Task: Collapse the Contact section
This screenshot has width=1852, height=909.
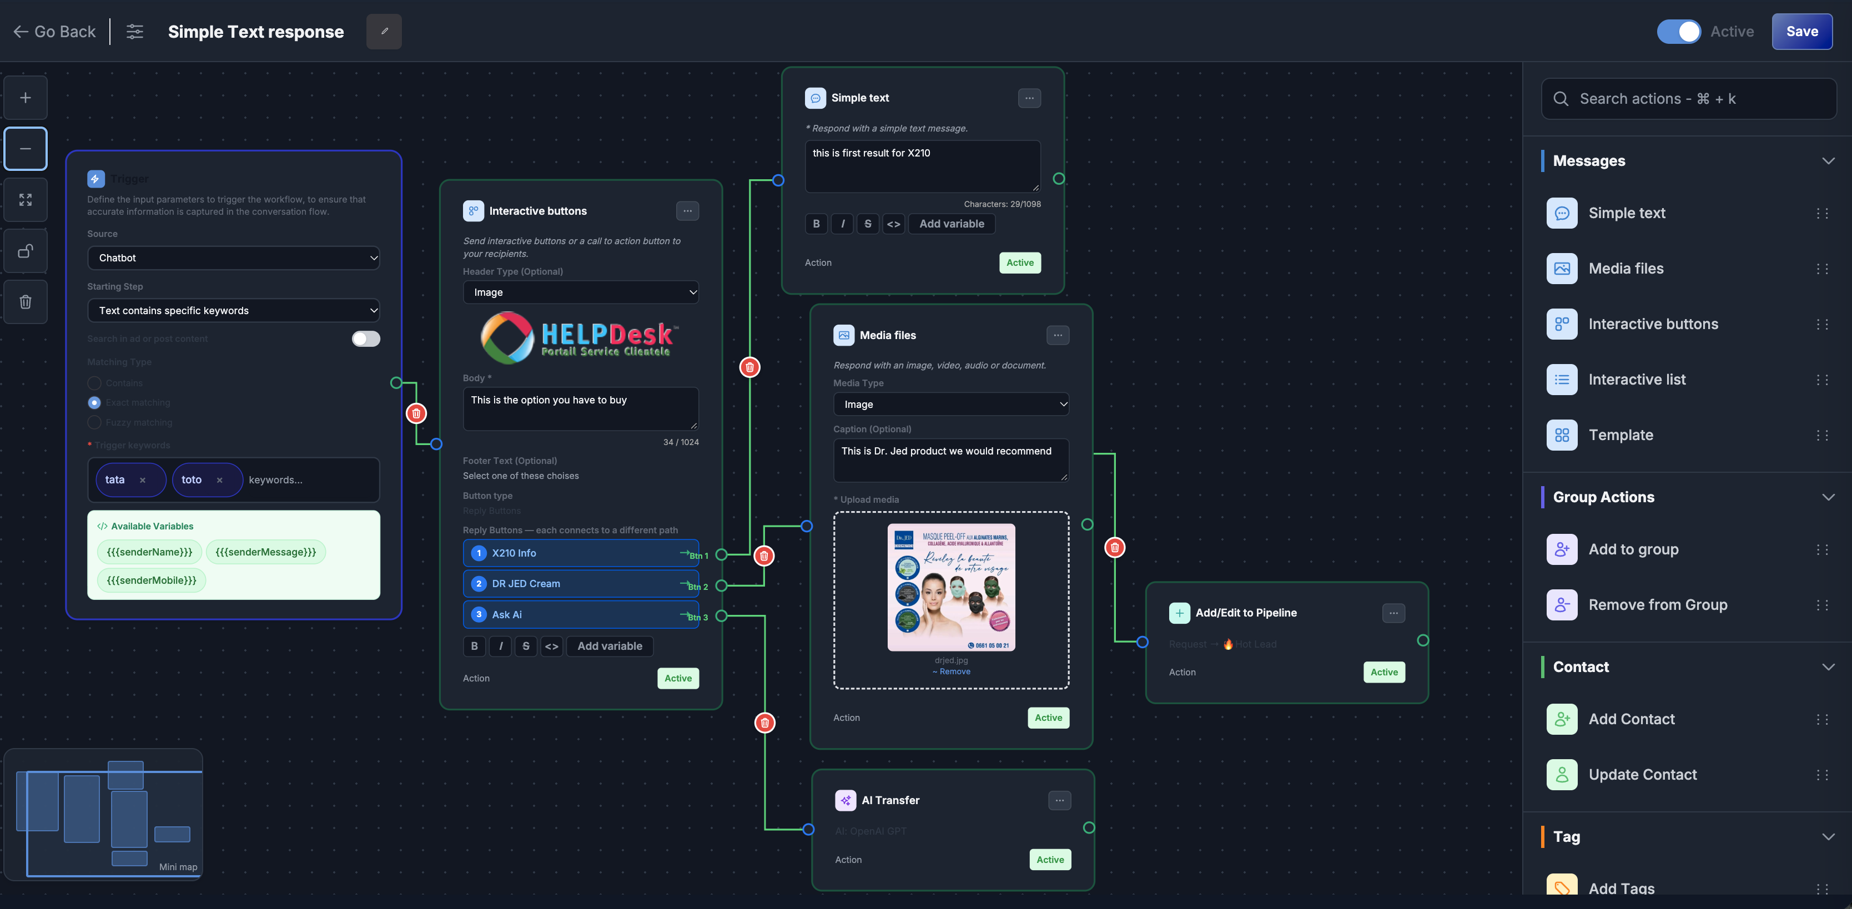Action: [1828, 667]
